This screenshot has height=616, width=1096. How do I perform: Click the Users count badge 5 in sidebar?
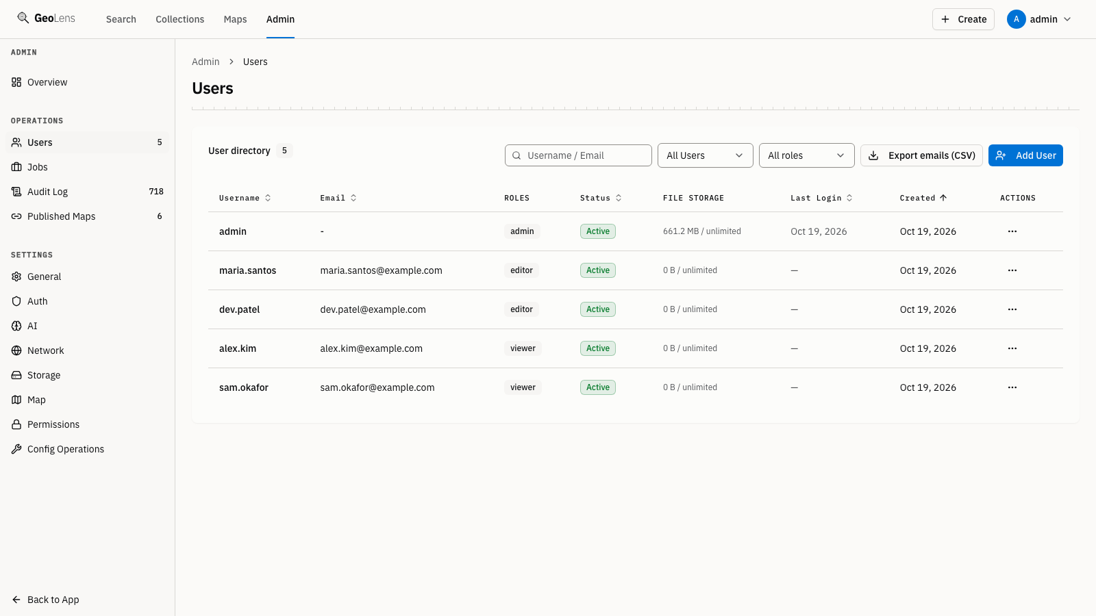click(x=160, y=142)
